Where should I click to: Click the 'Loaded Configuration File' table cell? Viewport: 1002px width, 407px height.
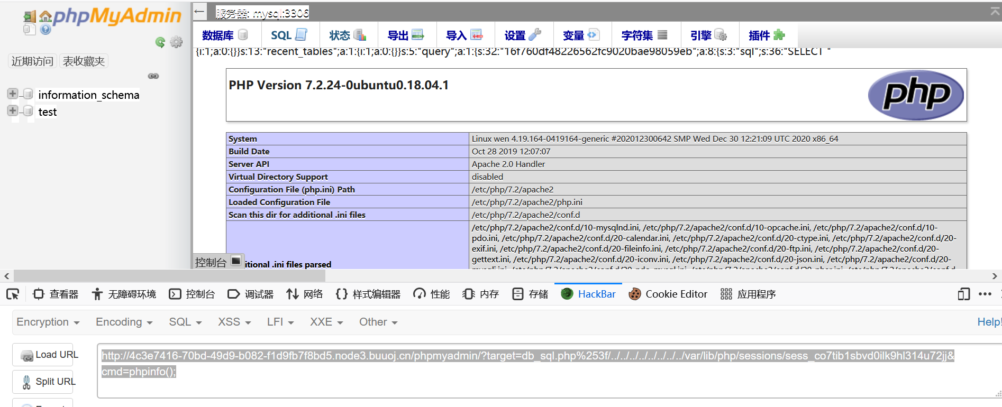coord(348,202)
